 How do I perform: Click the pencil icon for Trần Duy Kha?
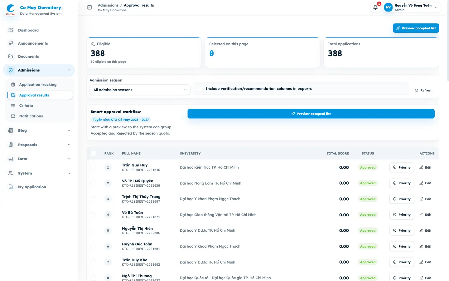(421, 262)
